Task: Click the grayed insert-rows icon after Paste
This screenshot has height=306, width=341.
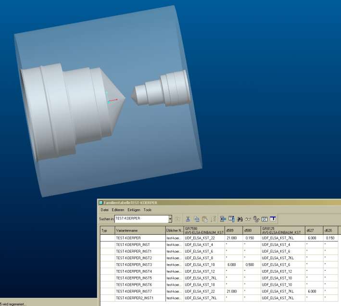Action: pos(213,219)
